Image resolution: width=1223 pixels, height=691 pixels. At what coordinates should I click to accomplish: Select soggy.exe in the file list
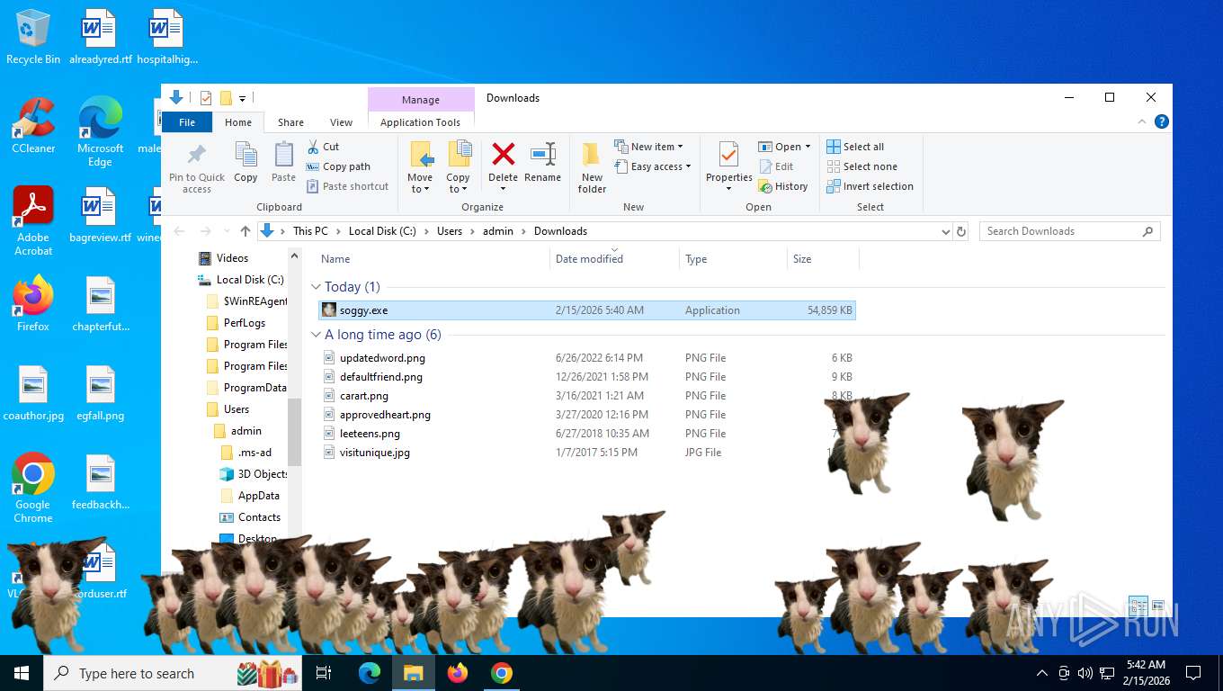(x=587, y=310)
